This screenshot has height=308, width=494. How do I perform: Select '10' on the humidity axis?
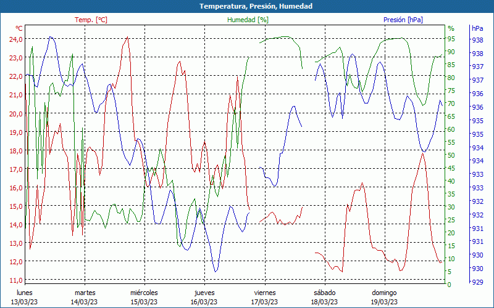tap(451, 258)
